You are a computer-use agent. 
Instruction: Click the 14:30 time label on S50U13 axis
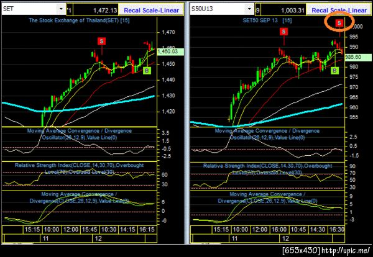(x=317, y=230)
